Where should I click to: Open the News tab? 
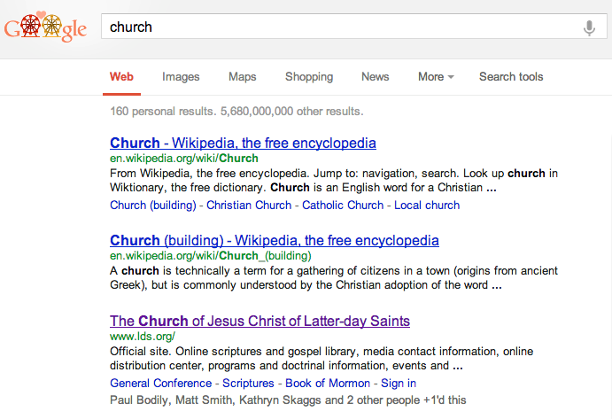coord(375,77)
